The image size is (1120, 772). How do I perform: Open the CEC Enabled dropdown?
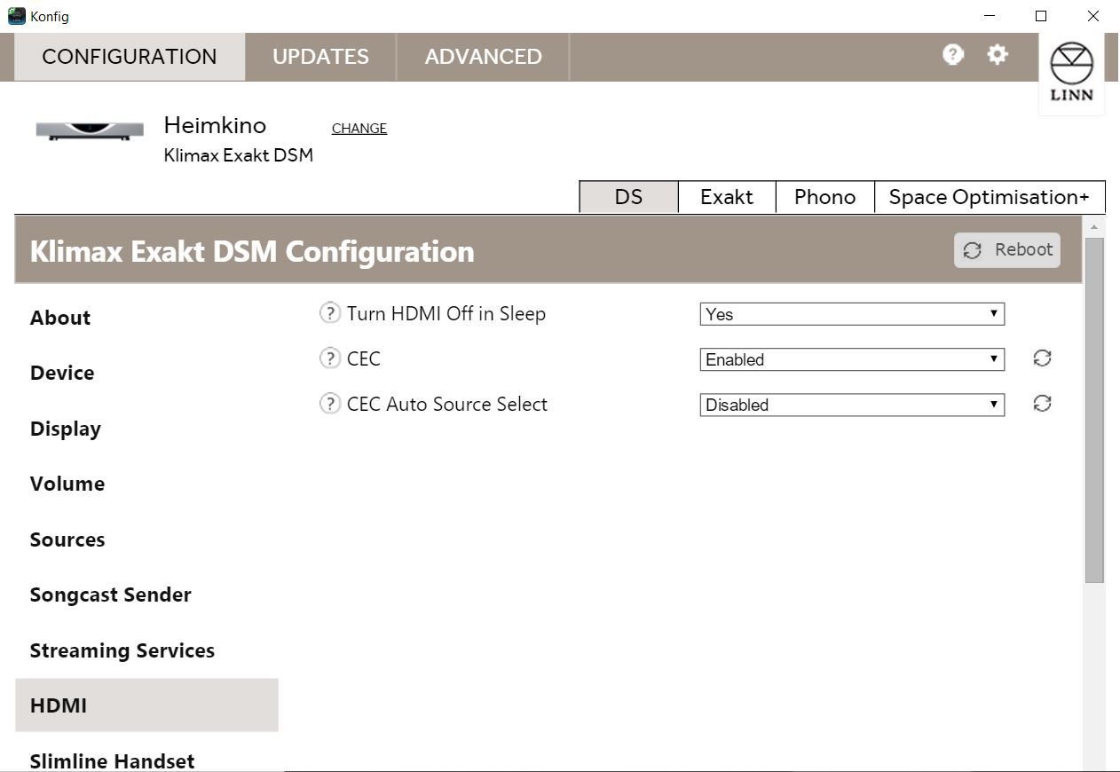click(x=852, y=359)
